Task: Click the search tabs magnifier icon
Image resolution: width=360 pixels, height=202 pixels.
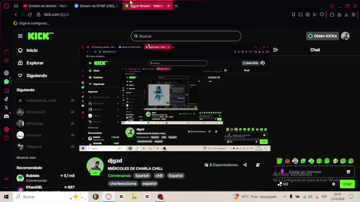Action: click(x=332, y=6)
